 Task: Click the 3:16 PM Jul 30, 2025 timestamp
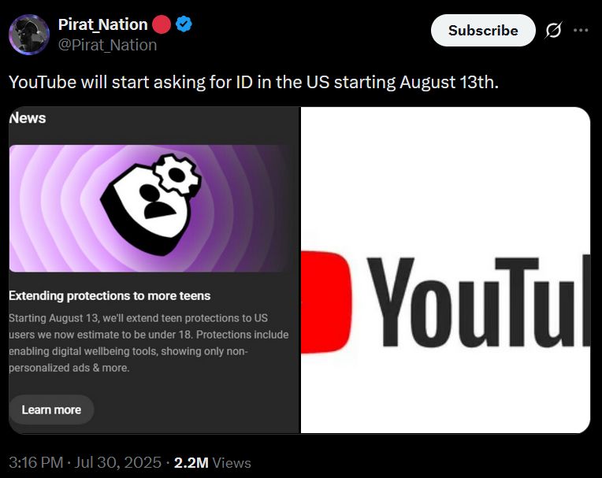85,463
